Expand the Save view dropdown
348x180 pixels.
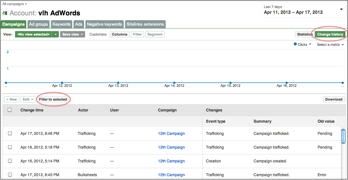point(73,35)
